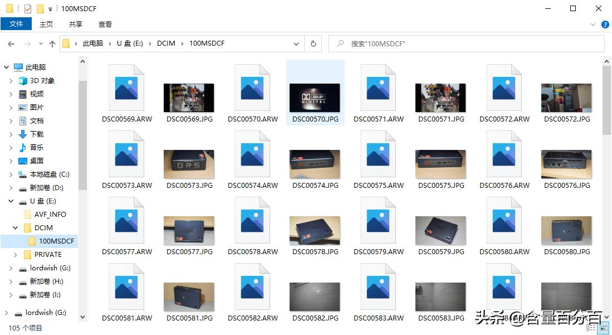The width and height of the screenshot is (612, 335).
Task: Click Properties quick access icon
Action: tap(28, 8)
